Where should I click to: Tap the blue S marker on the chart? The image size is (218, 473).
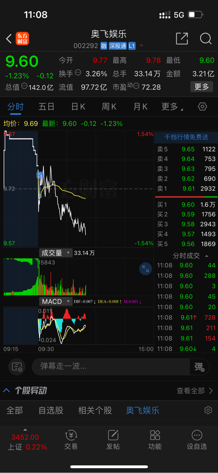click(x=40, y=175)
